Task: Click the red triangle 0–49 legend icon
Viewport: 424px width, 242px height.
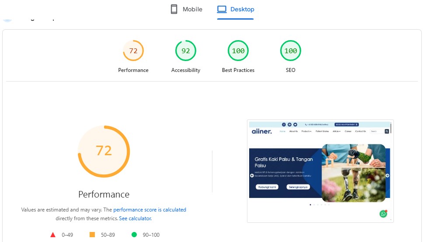Action: click(53, 235)
